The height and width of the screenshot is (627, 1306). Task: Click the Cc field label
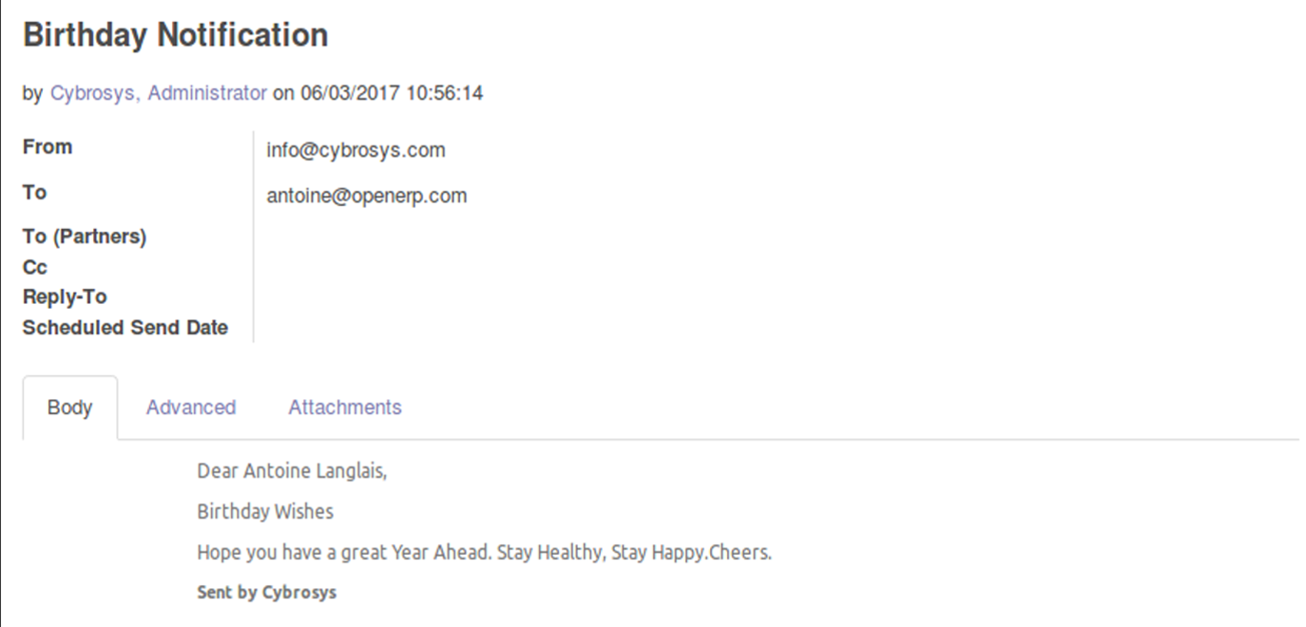[35, 268]
